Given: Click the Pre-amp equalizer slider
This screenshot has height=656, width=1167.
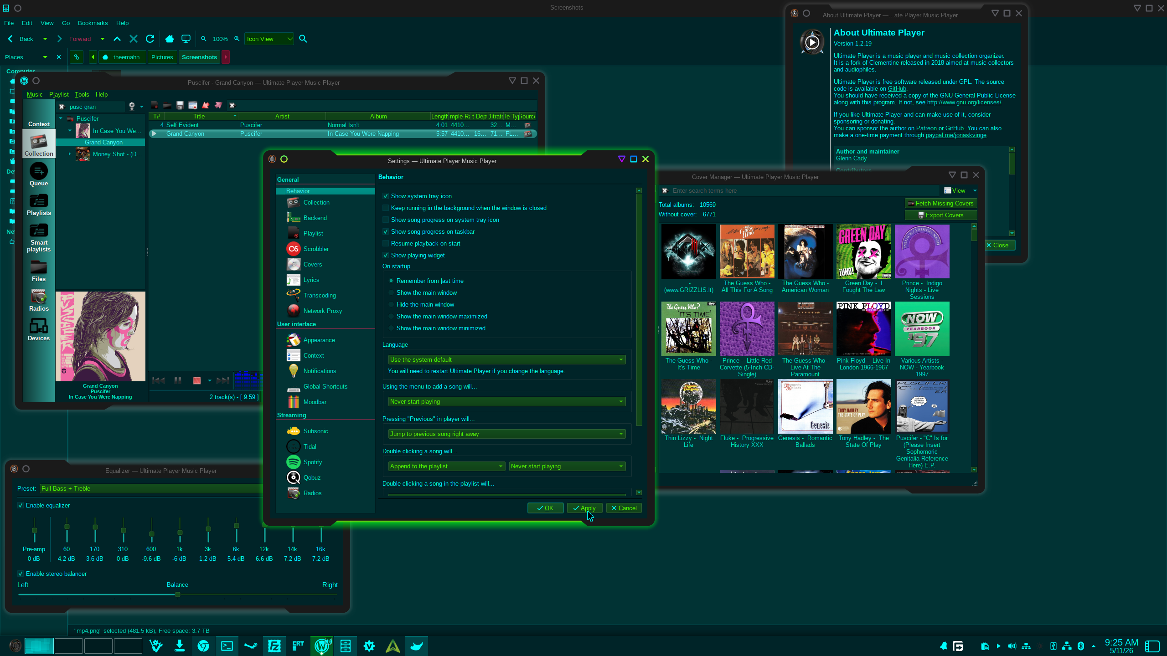Looking at the screenshot, I should [34, 530].
